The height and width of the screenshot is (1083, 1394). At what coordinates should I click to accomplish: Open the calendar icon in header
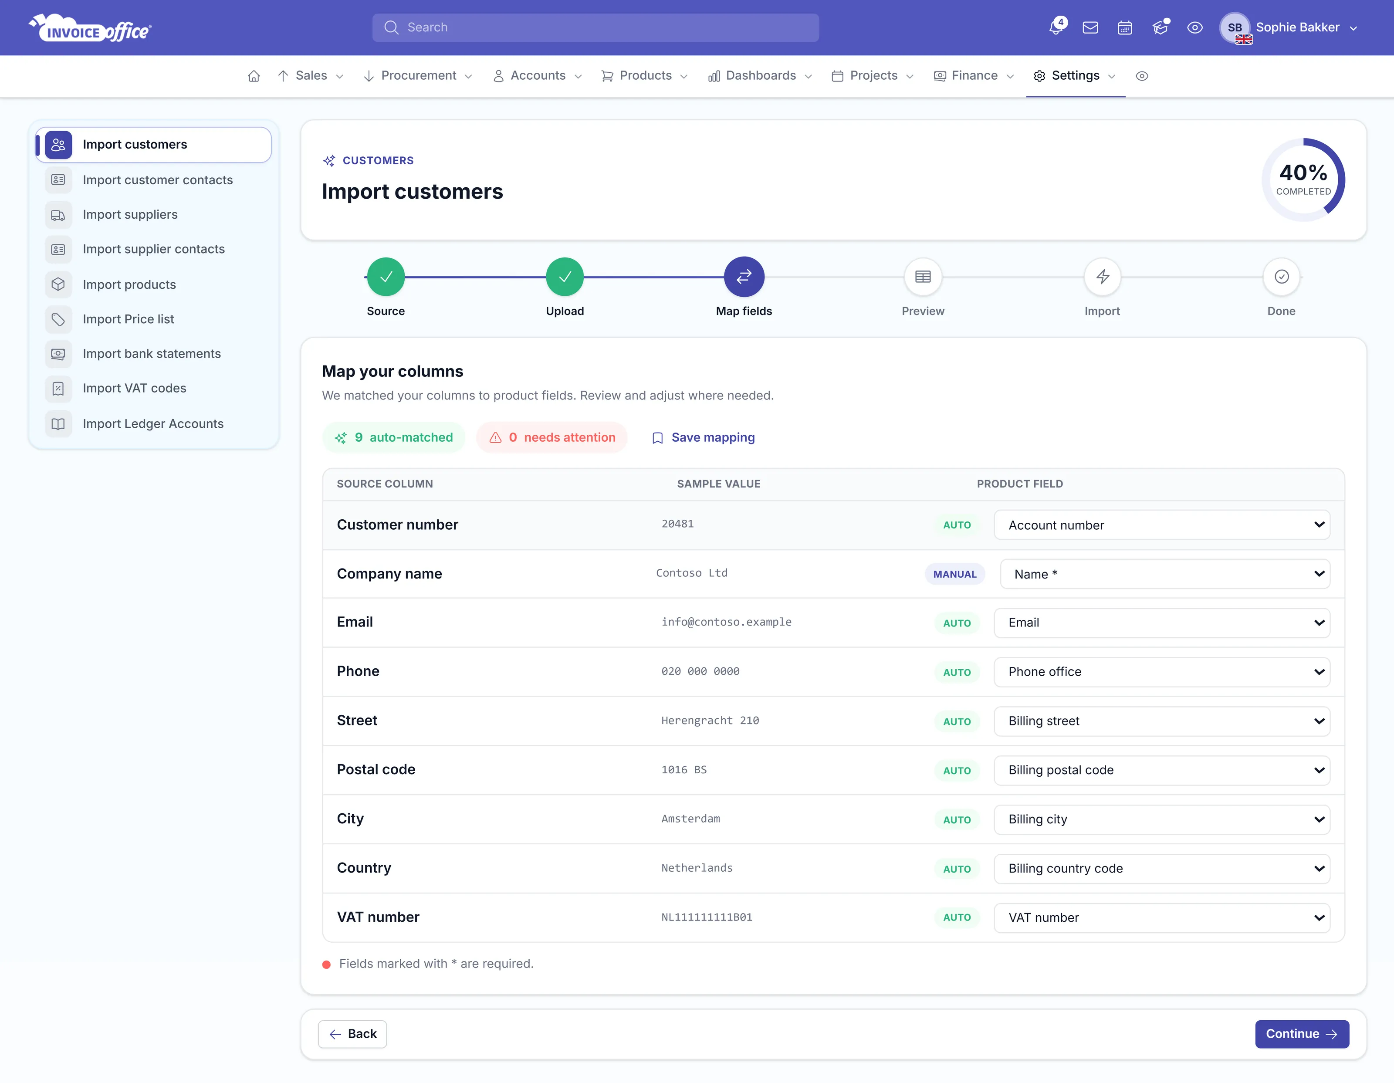(1125, 27)
